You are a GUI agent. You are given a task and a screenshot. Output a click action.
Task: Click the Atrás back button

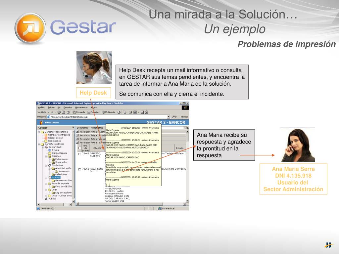pos(42,112)
